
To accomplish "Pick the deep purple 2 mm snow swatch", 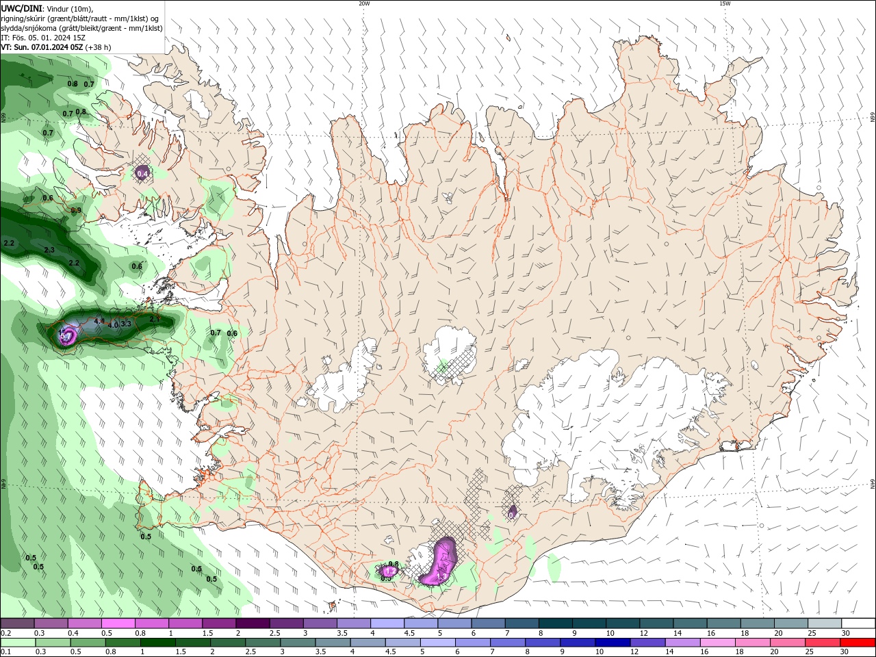I will [253, 623].
